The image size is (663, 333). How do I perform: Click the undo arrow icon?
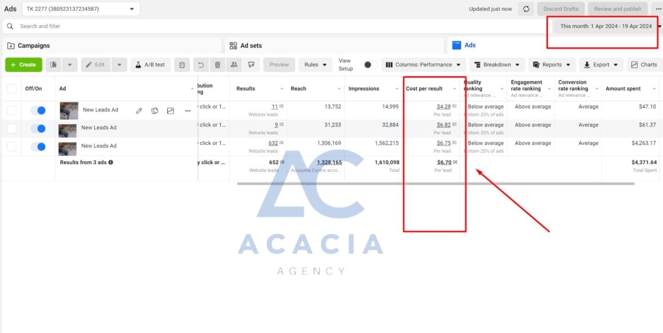click(201, 65)
